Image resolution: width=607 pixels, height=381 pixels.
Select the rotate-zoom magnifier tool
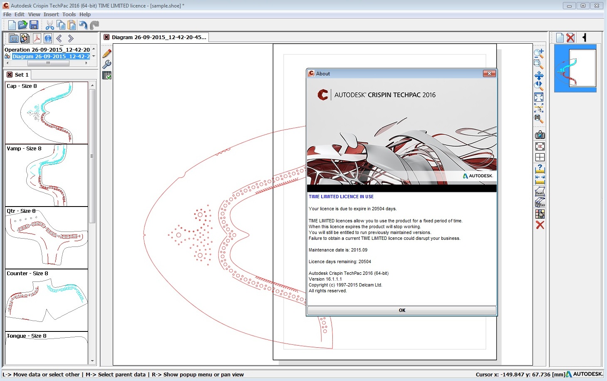(x=539, y=86)
